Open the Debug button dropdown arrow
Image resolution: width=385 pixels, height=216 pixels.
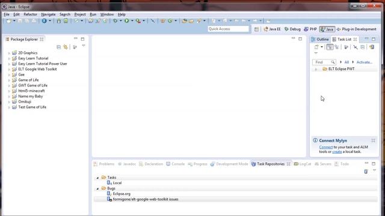click(x=120, y=21)
